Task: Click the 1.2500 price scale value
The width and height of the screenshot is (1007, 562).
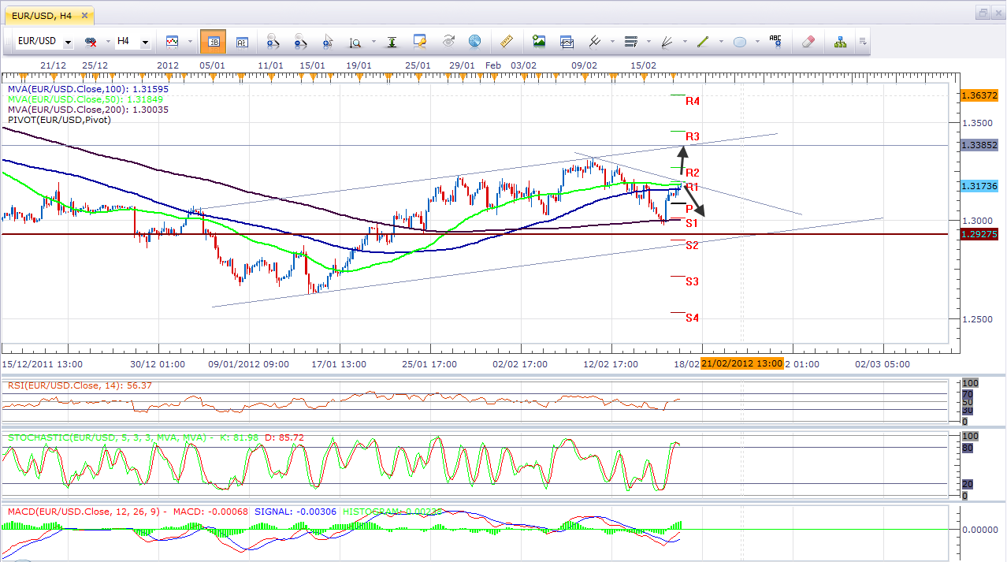Action: point(979,319)
